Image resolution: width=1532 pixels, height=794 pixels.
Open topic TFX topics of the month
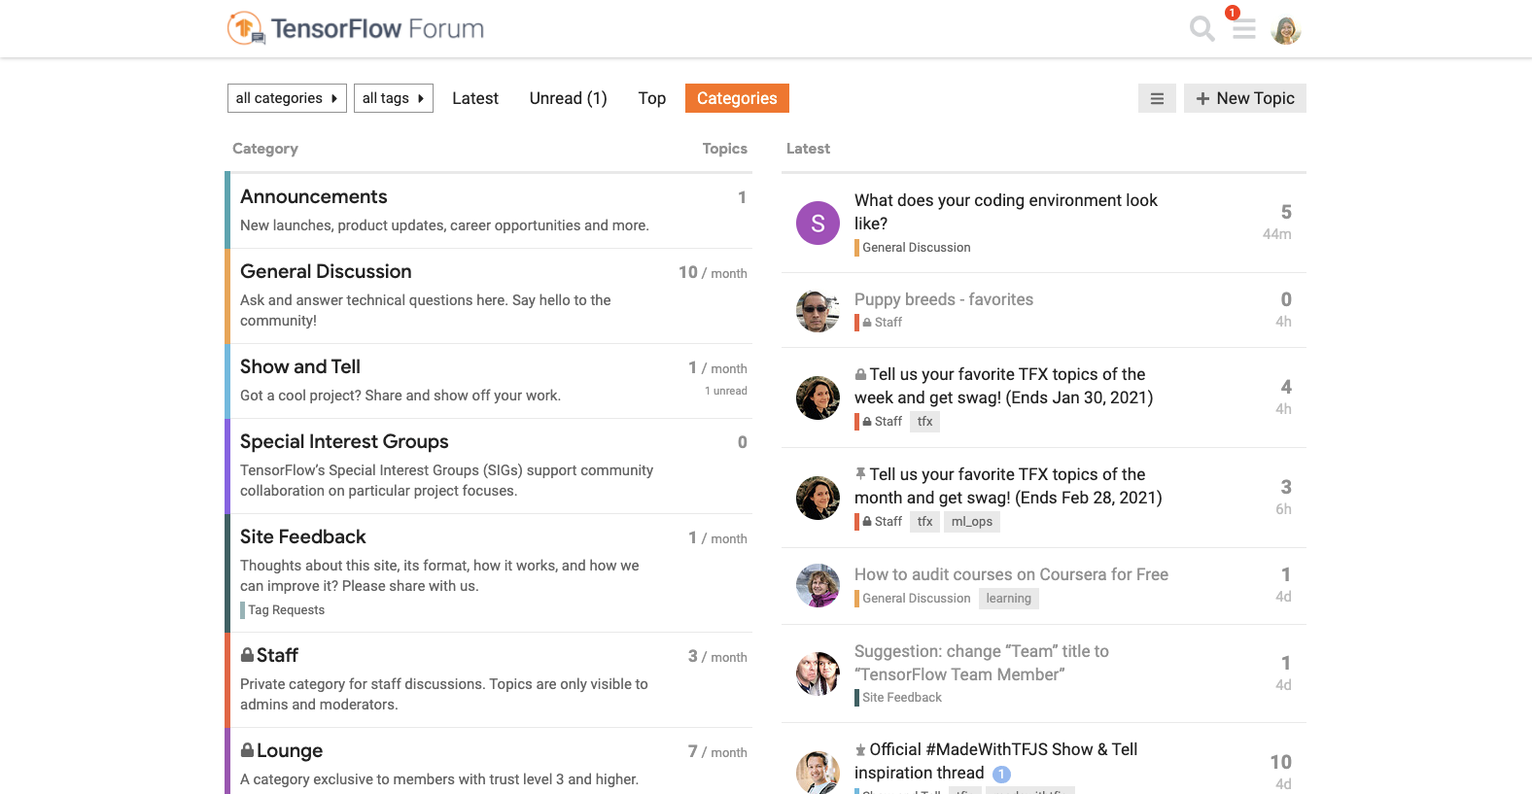(1008, 486)
